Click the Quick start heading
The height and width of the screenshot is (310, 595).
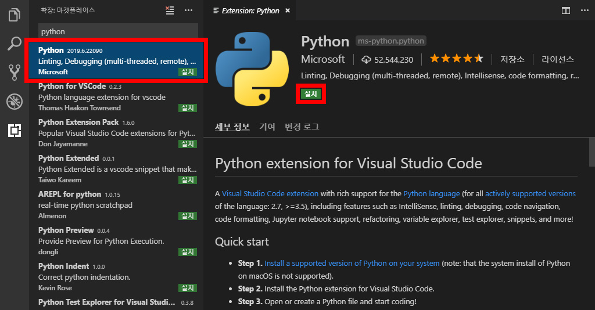[x=242, y=241]
